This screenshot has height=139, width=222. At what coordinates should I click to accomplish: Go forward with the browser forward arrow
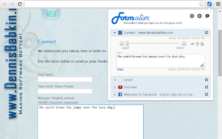point(12,4)
